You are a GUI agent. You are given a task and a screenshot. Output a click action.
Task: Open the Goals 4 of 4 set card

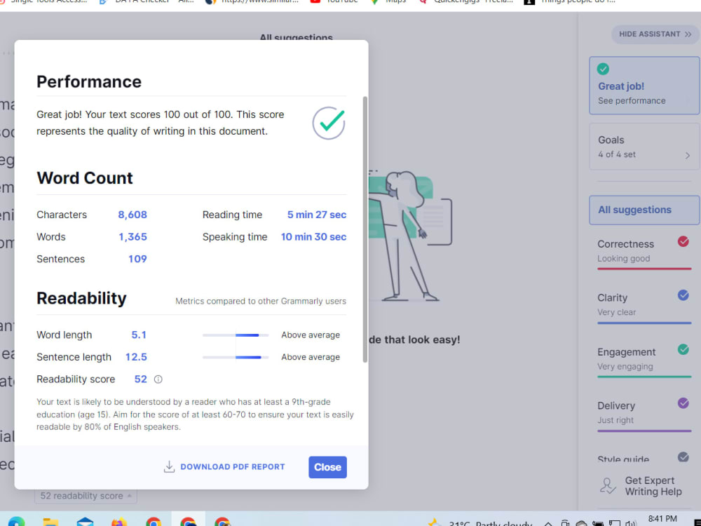(x=644, y=147)
